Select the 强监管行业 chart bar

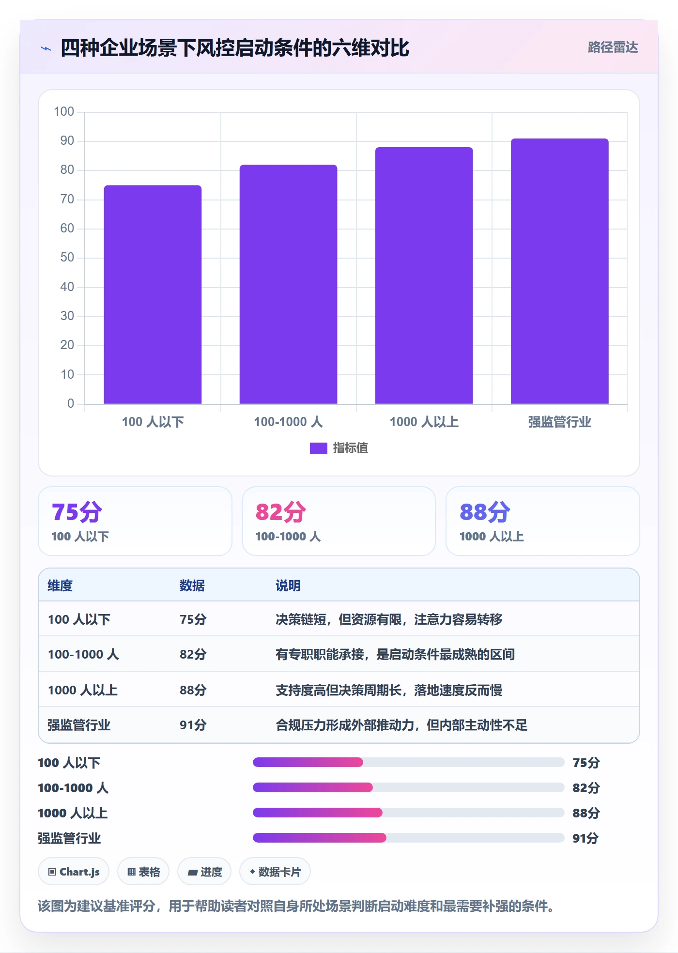click(x=559, y=271)
